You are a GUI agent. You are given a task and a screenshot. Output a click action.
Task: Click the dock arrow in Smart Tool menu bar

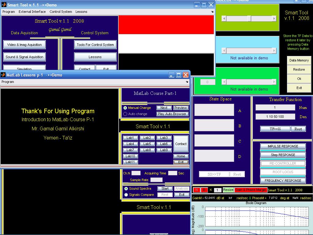coord(212,12)
